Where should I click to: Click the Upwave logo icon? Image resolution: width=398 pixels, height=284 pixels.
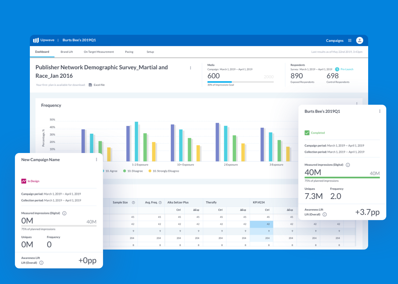(x=36, y=40)
